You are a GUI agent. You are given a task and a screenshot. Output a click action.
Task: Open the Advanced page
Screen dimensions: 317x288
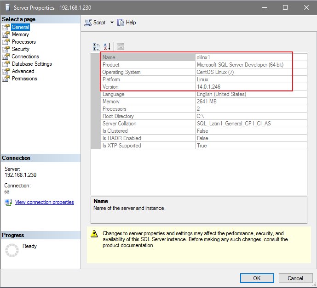[23, 71]
